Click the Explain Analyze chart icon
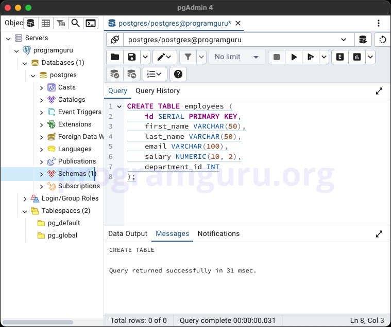391x327 pixels. (357, 57)
